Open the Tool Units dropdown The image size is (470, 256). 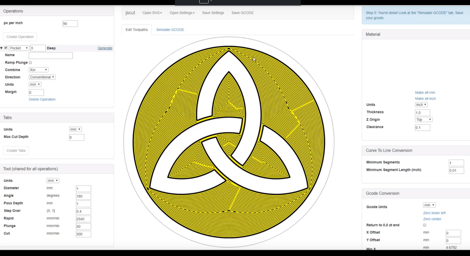click(x=53, y=180)
